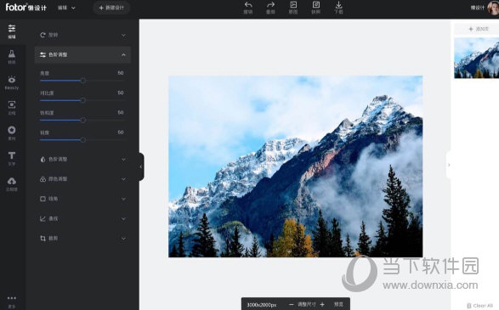Screen dimensions: 499x310
Task: Open the frame icon in sidebar
Action: pos(12,104)
